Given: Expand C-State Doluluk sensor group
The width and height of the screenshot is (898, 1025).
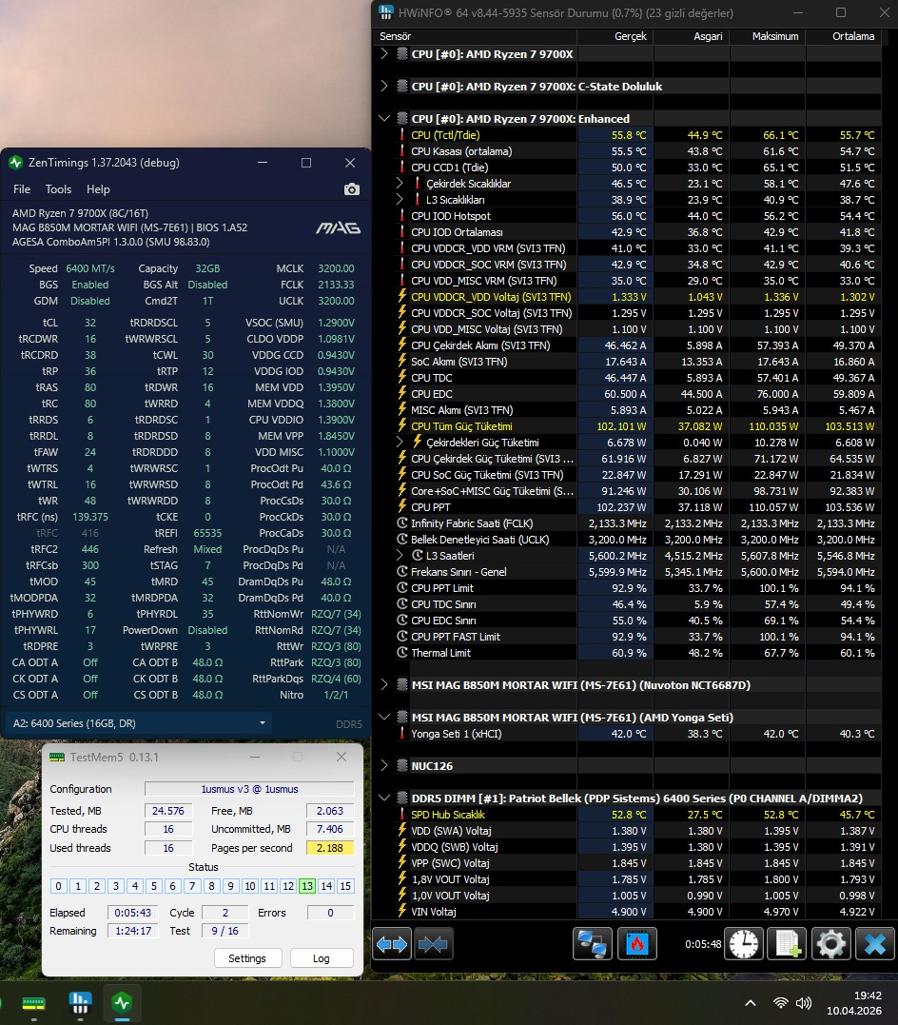Looking at the screenshot, I should click(384, 87).
